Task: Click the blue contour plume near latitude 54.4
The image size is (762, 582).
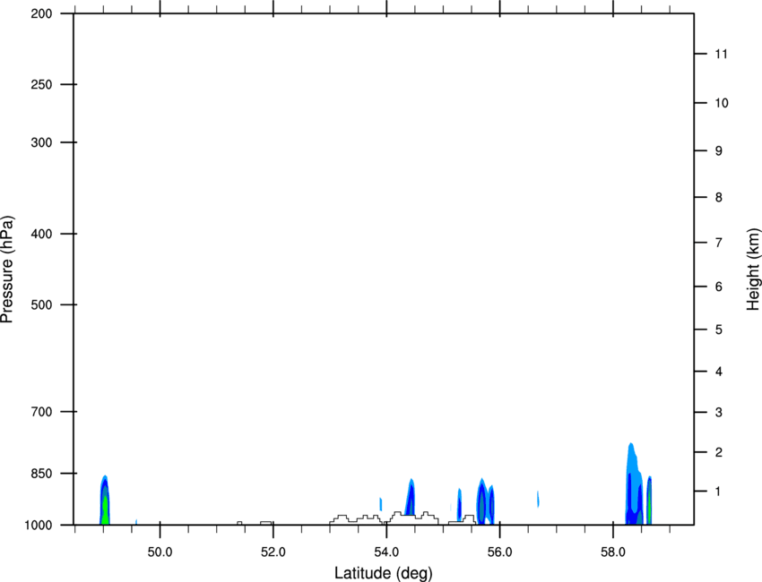Action: (411, 498)
